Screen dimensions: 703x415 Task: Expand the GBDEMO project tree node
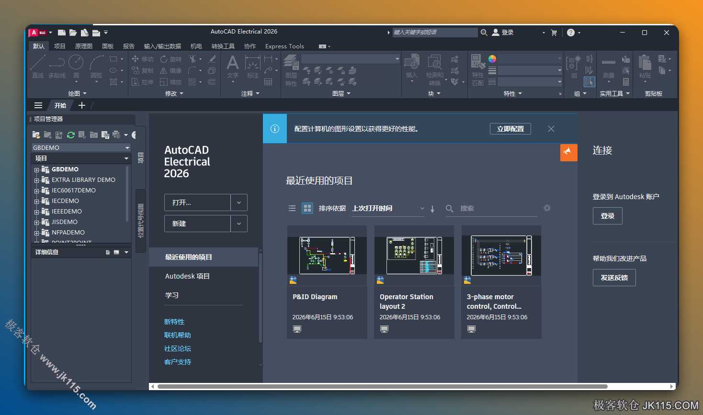click(36, 169)
